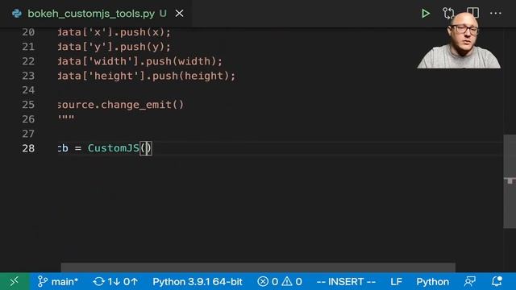Open the feedback icon in status bar
This screenshot has height=290, width=516.
470,281
